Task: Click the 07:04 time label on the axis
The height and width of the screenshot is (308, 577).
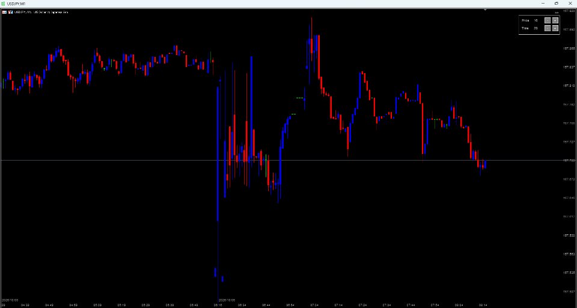Action: (314, 304)
